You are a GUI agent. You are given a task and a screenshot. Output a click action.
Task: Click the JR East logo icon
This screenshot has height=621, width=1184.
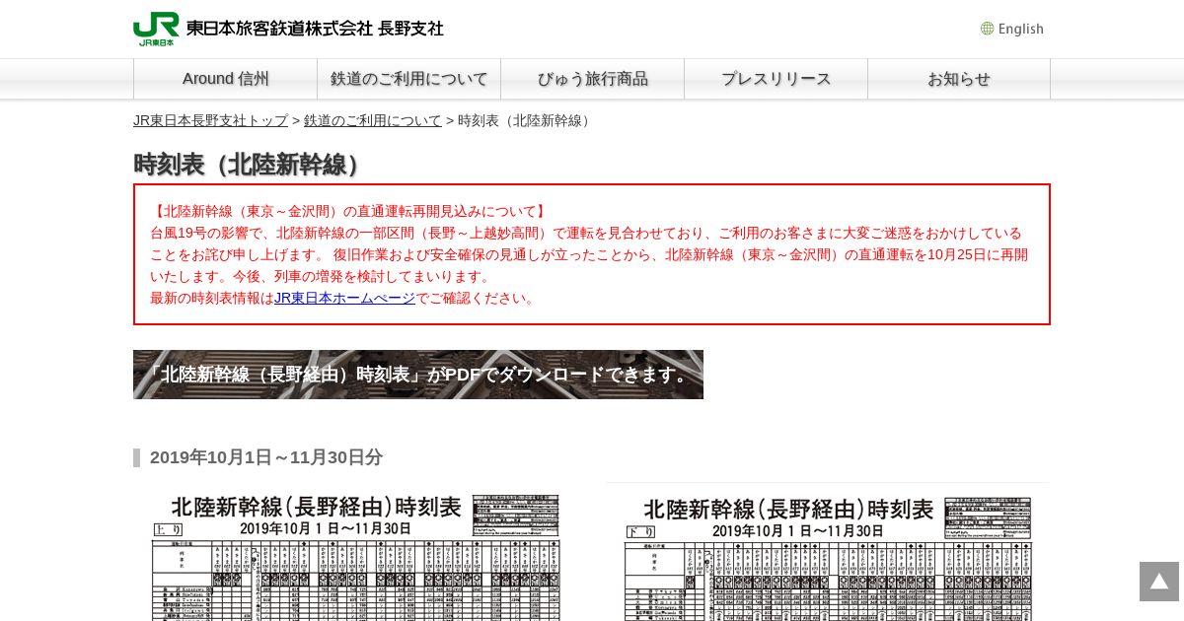[156, 29]
